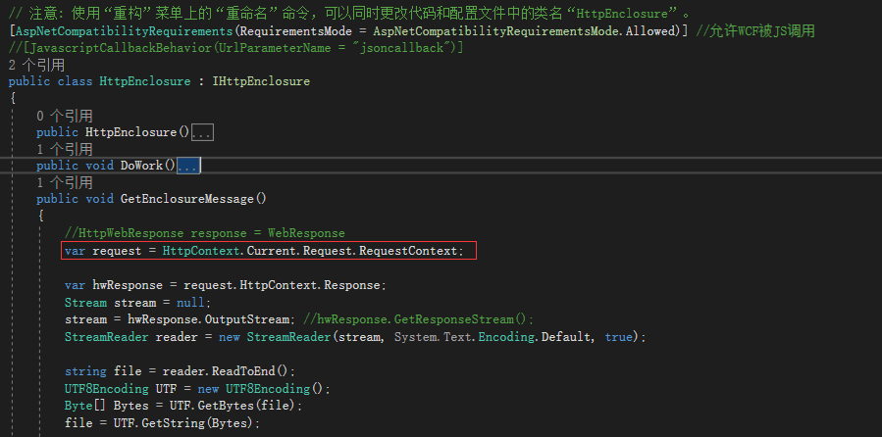
Task: Show references listed above the DoWork method
Action: (65, 149)
